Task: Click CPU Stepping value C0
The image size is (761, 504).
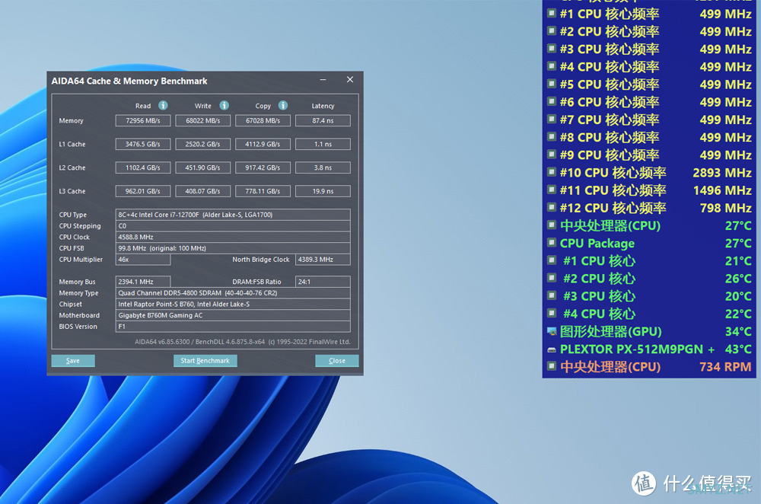Action: pos(233,226)
